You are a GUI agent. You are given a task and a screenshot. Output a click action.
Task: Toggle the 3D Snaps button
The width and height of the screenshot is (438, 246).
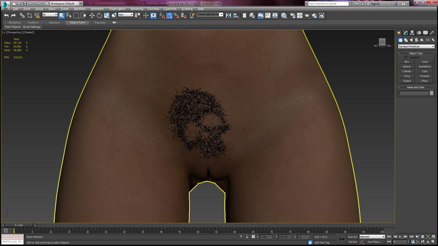[162, 15]
